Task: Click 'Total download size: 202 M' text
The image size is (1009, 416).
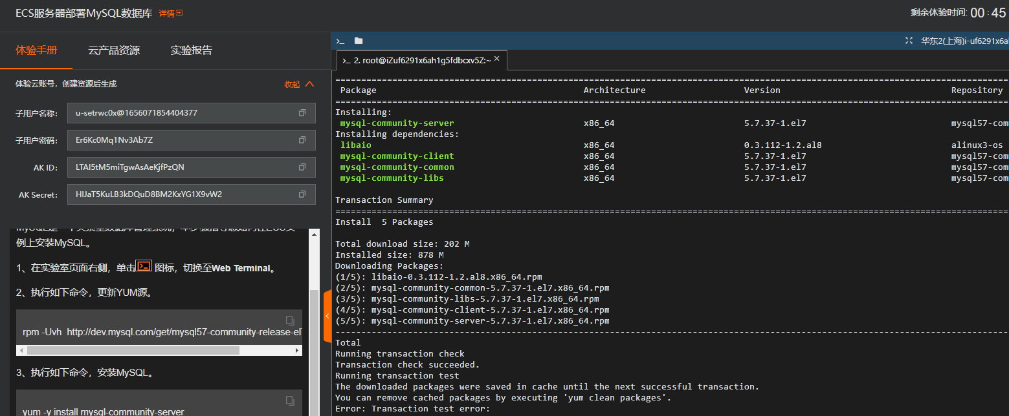Action: tap(403, 244)
